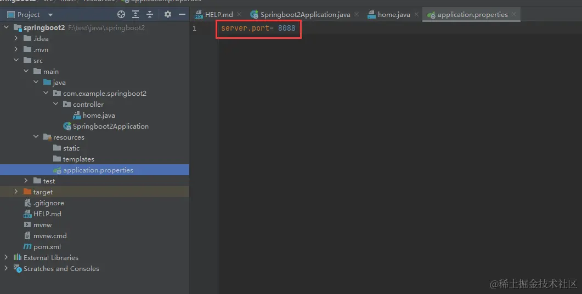Click the Project panel title label
Screen dimensions: 582x294
pos(28,15)
